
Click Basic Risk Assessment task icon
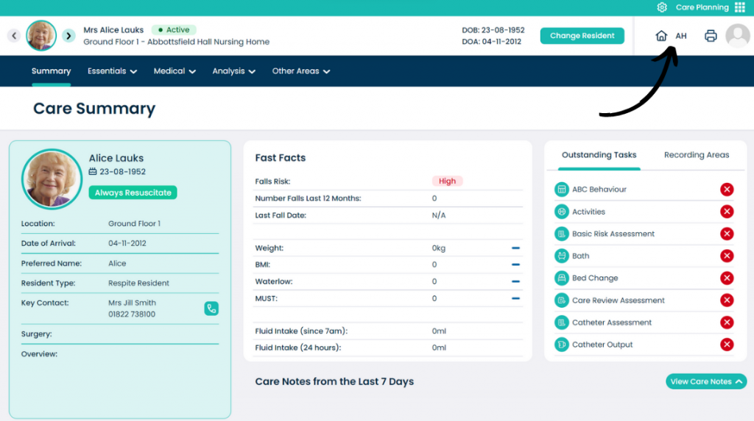(561, 234)
